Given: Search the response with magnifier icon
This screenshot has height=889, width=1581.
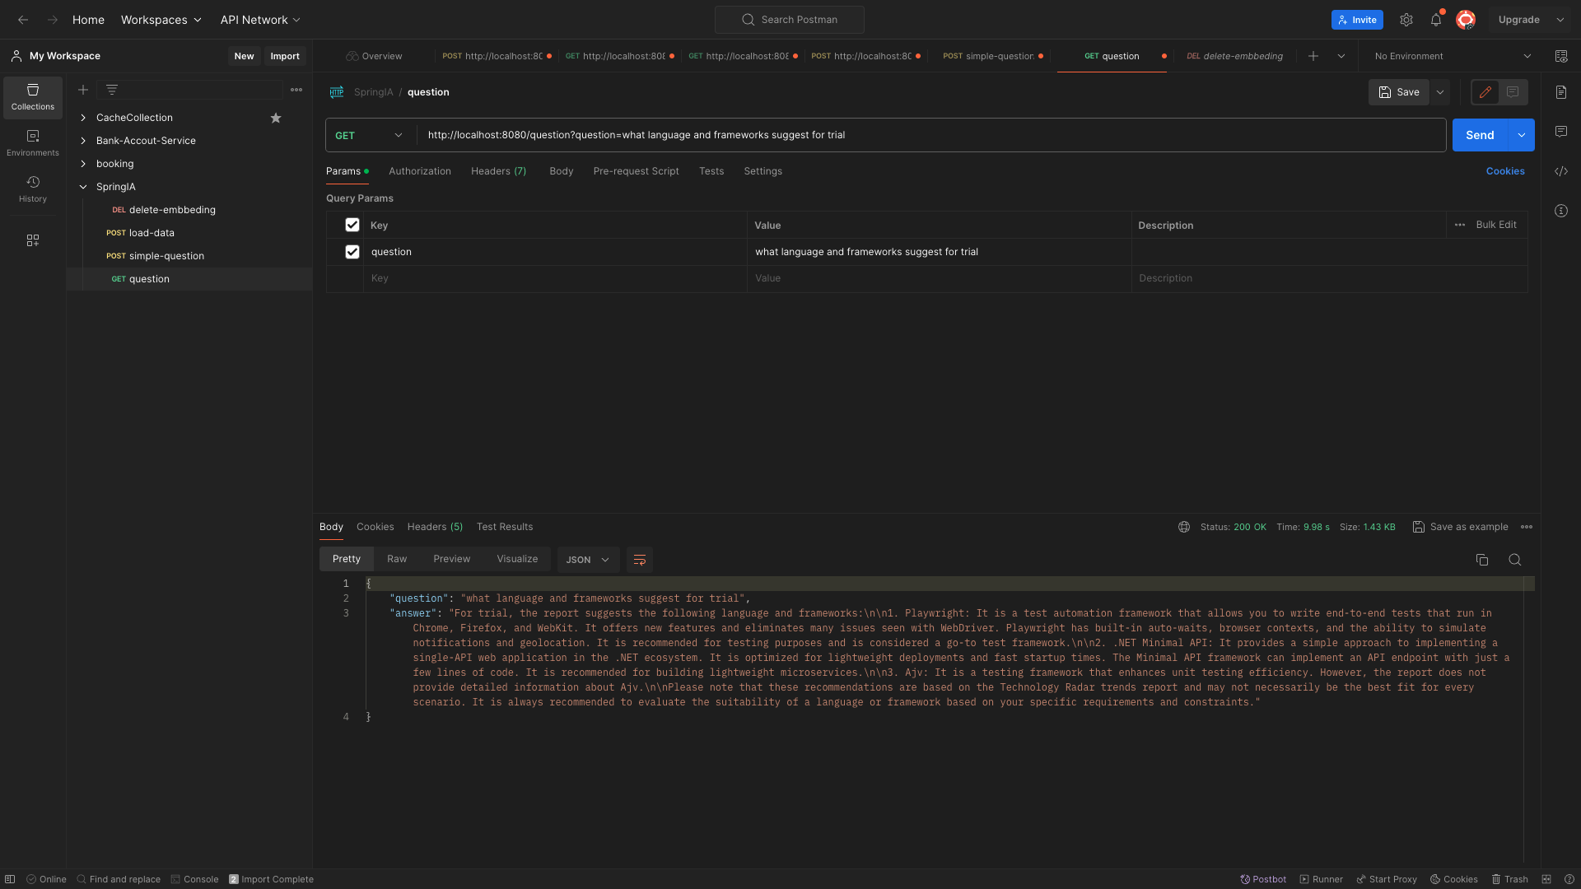Looking at the screenshot, I should [x=1514, y=560].
